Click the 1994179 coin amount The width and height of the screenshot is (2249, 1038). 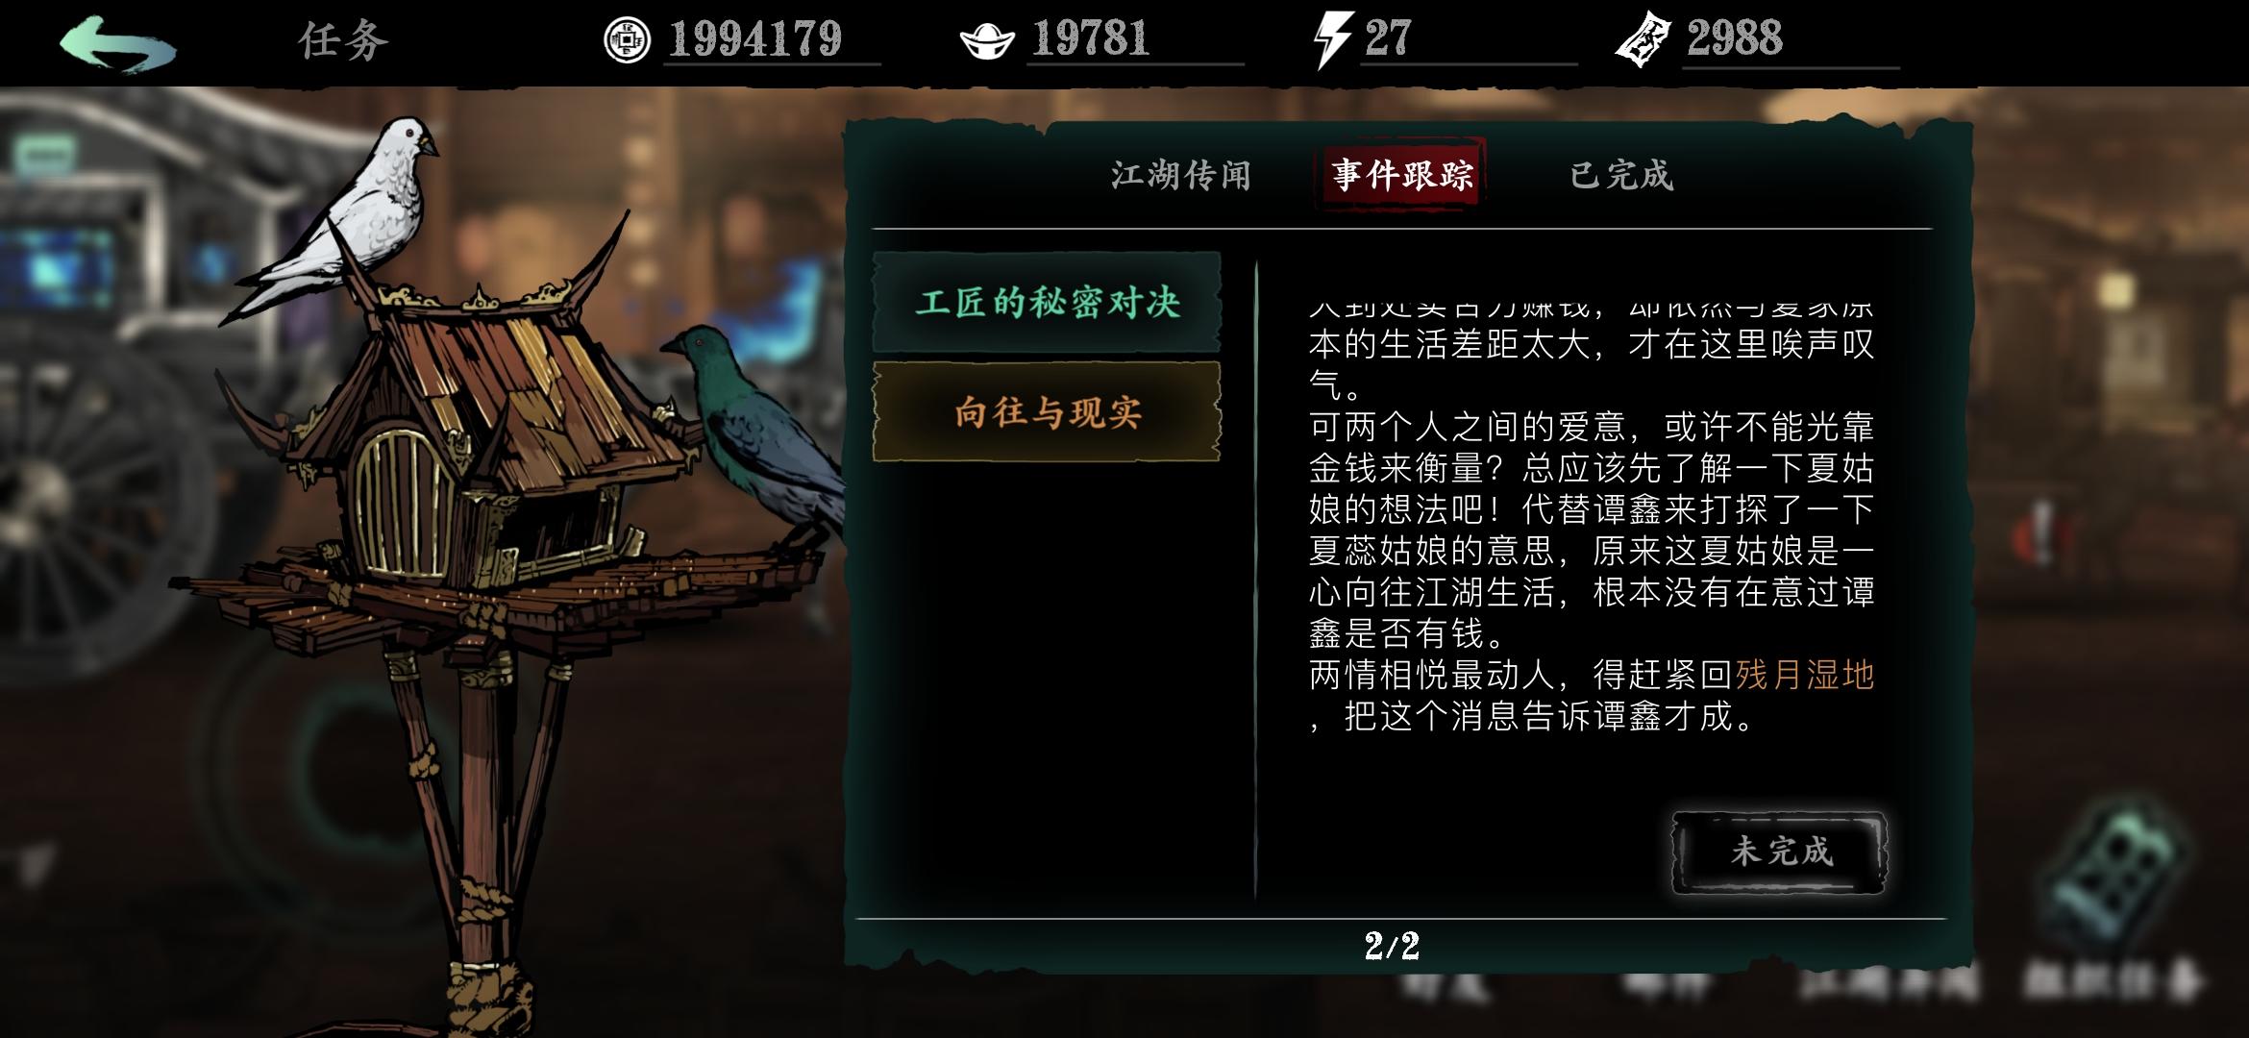point(755,40)
